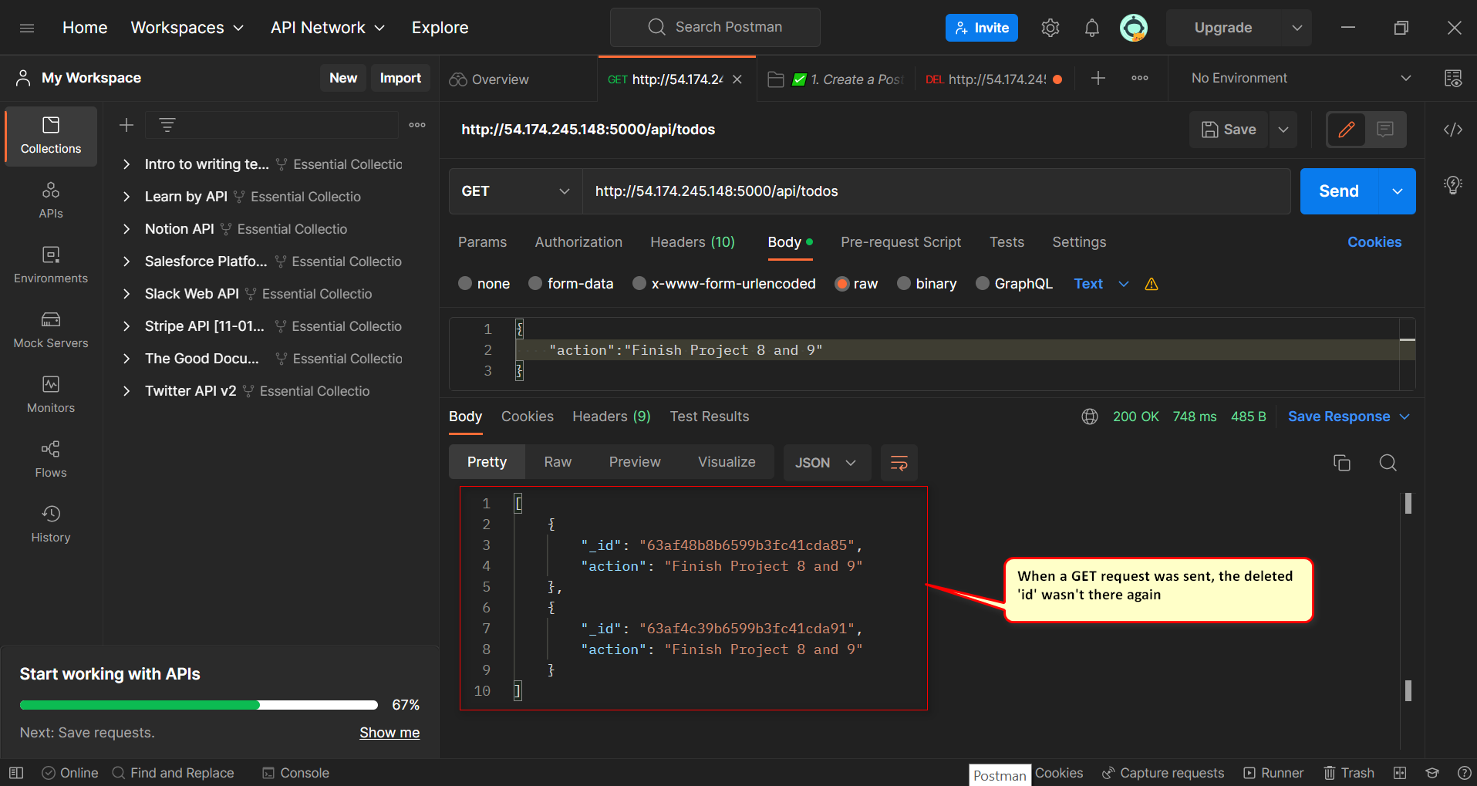Add a new collection with plus icon
Viewport: 1477px width, 786px height.
126,125
